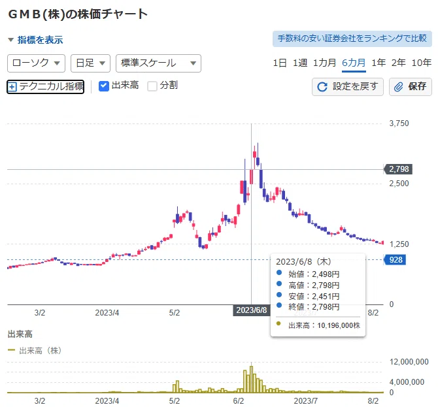The width and height of the screenshot is (438, 407).
Task: Select the 6カ月 period tab
Action: click(x=354, y=63)
